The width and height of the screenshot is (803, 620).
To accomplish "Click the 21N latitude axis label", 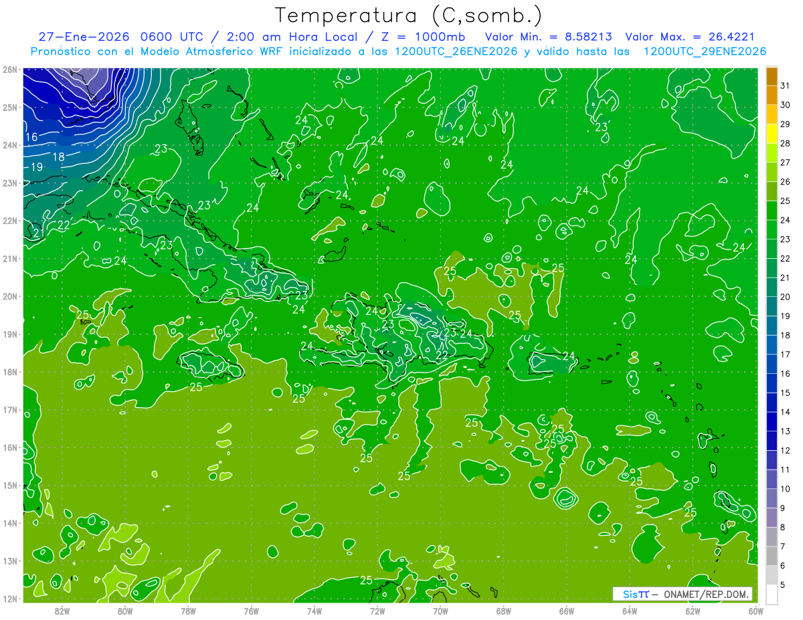I will point(9,258).
